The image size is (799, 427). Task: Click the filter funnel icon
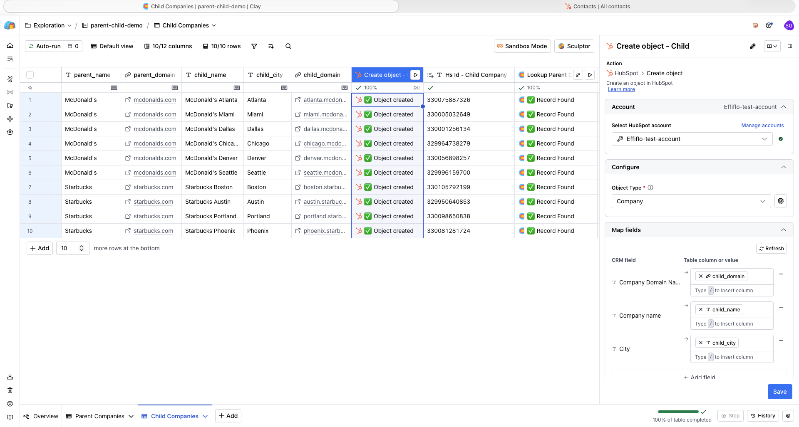click(254, 46)
